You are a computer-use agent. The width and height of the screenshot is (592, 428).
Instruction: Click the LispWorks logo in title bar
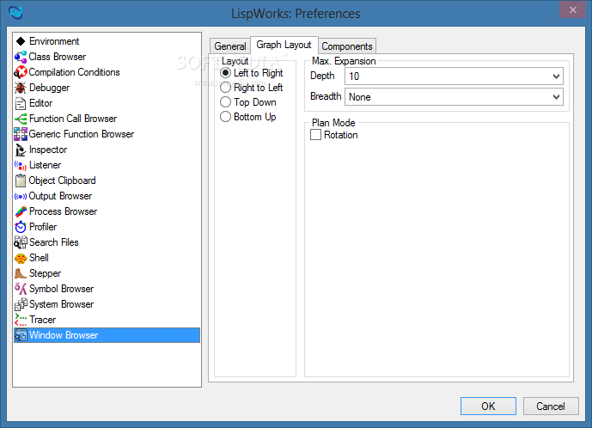[15, 13]
